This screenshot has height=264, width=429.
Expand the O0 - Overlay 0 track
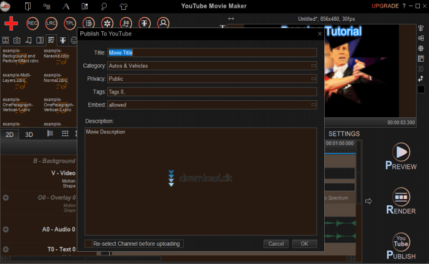[6, 198]
